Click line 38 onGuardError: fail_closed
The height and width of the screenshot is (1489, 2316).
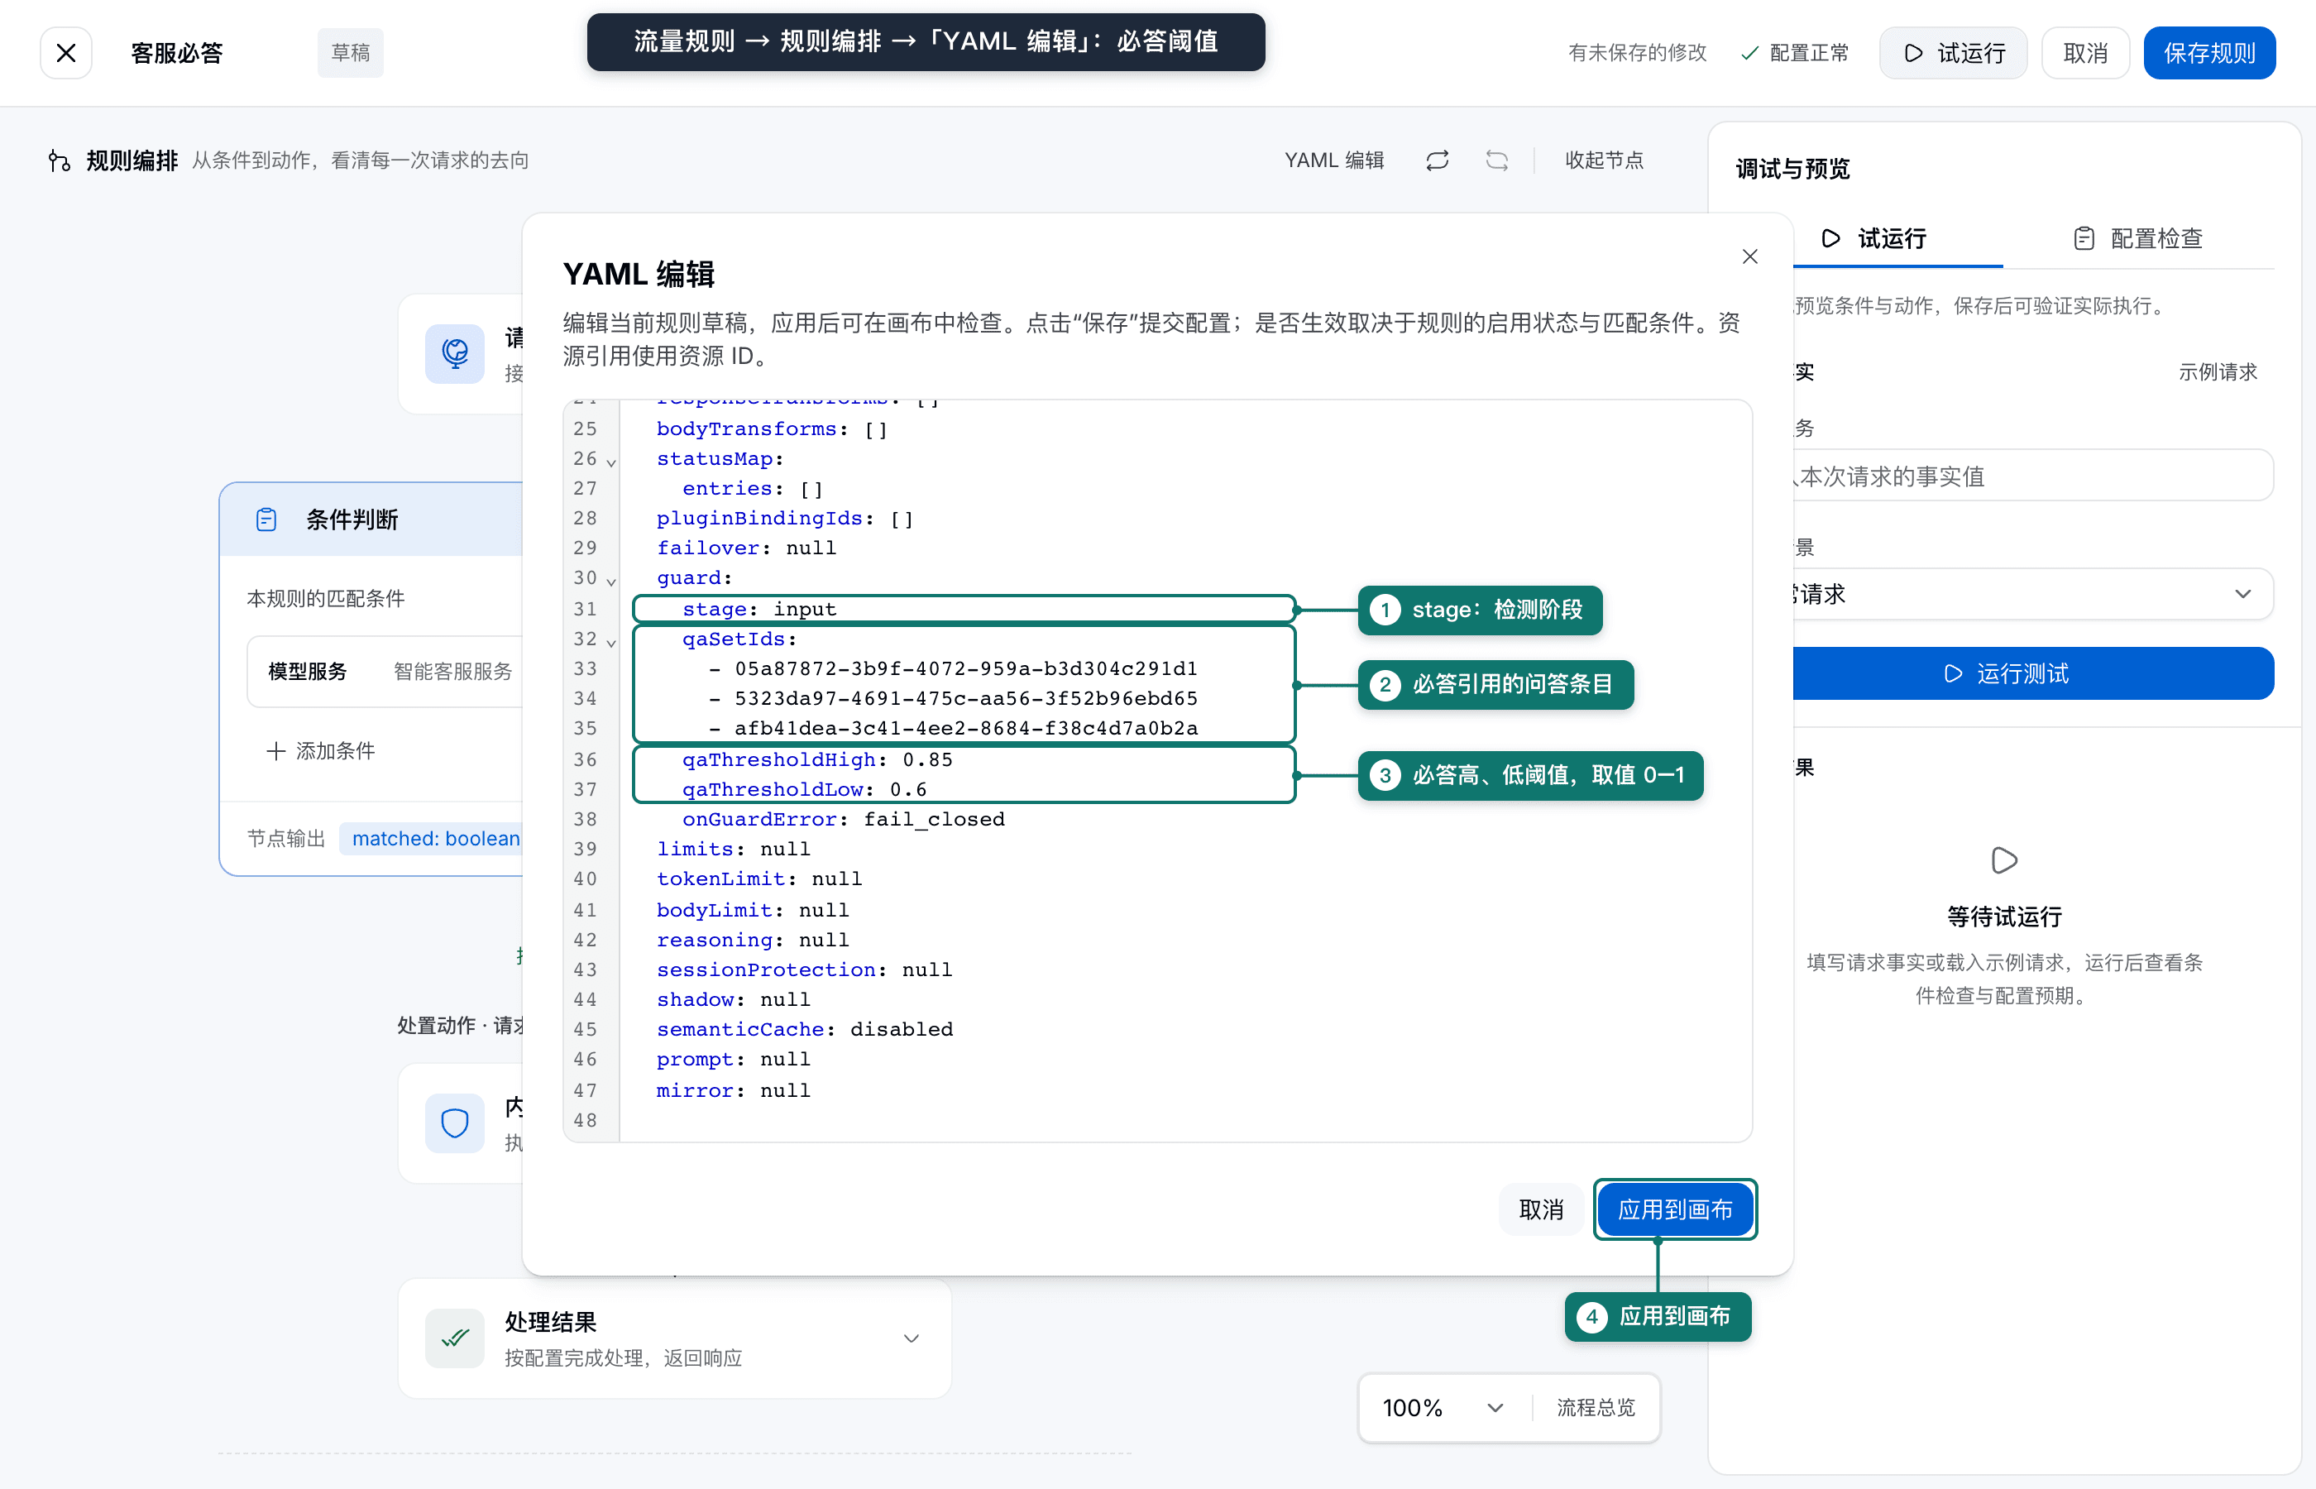843,819
